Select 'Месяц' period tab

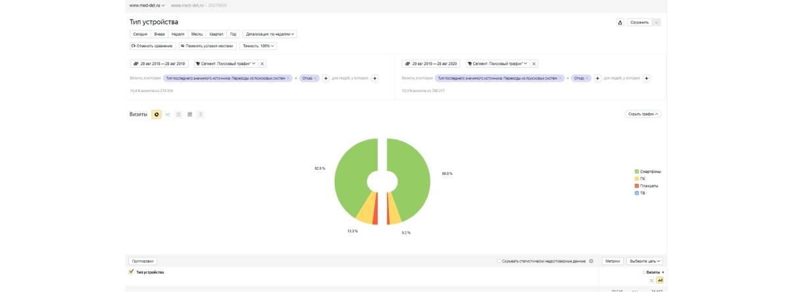[x=197, y=34]
